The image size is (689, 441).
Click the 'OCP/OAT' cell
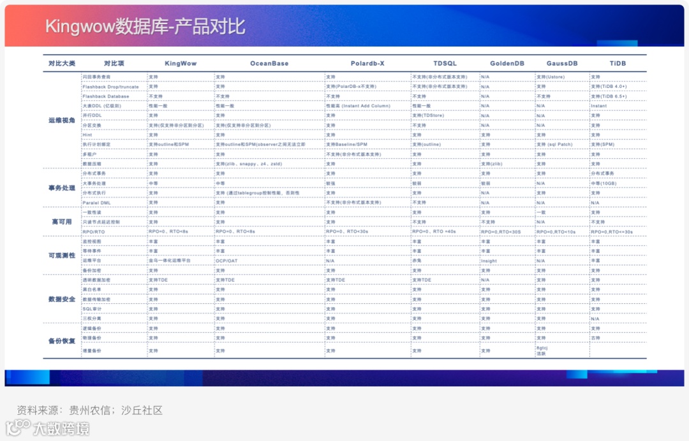click(x=226, y=261)
